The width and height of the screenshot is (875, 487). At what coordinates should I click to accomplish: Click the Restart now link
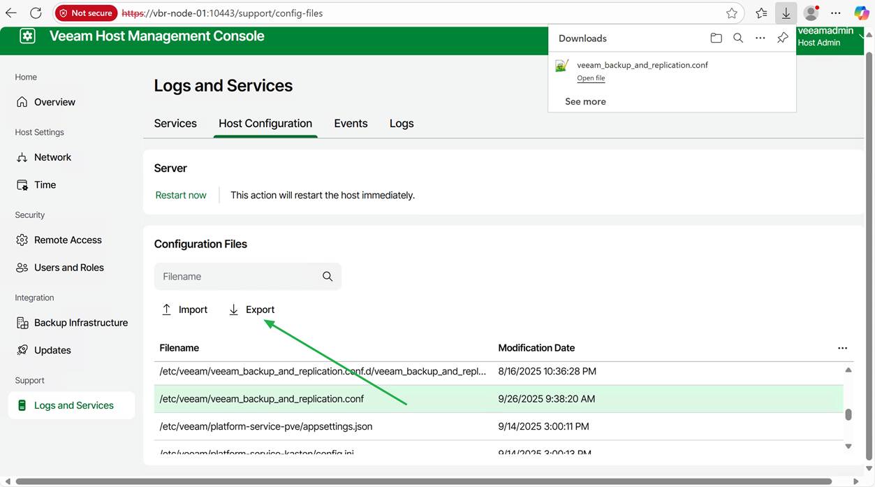tap(181, 196)
